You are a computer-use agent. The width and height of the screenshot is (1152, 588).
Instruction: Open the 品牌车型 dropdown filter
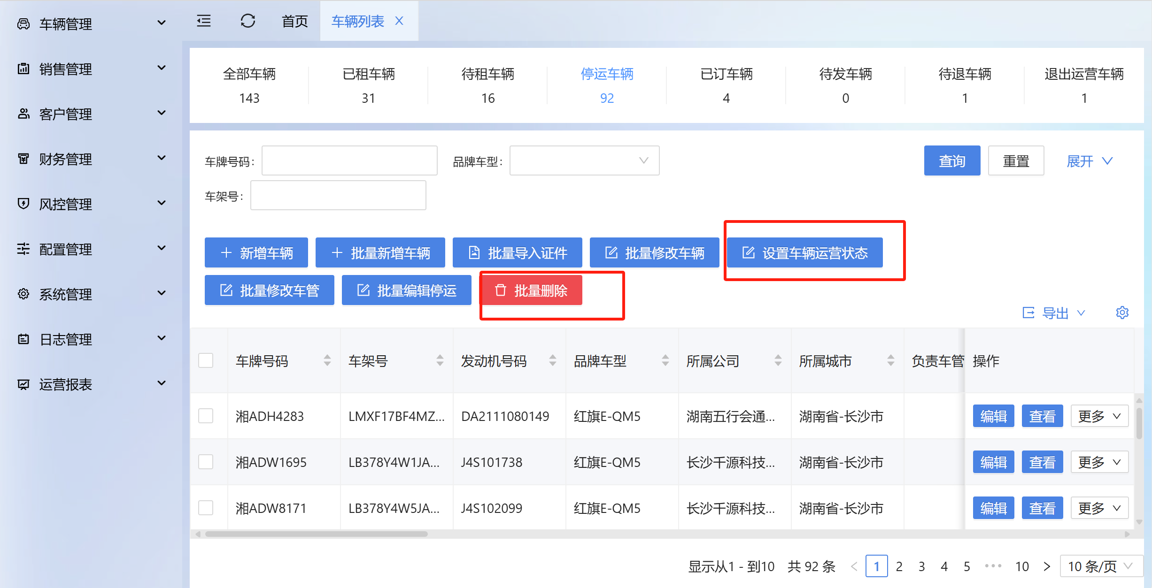[x=584, y=161]
